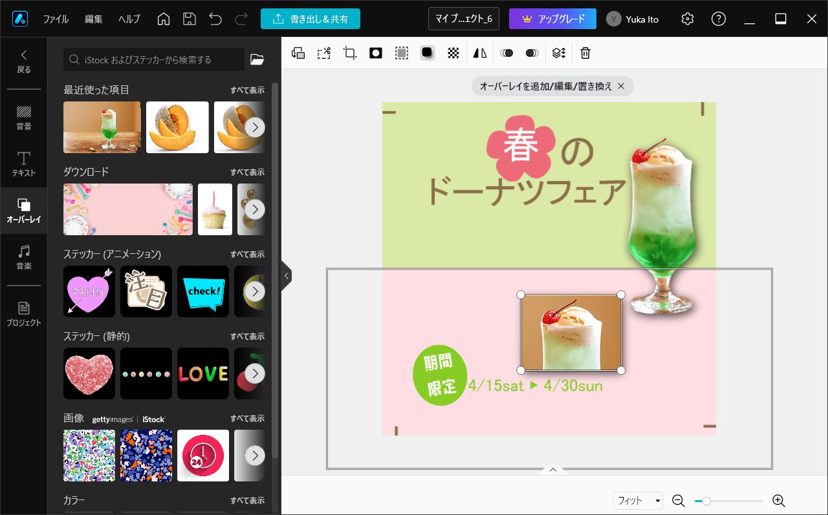This screenshot has width=828, height=515.
Task: Toggle the drop shadow effect icon
Action: tap(427, 53)
